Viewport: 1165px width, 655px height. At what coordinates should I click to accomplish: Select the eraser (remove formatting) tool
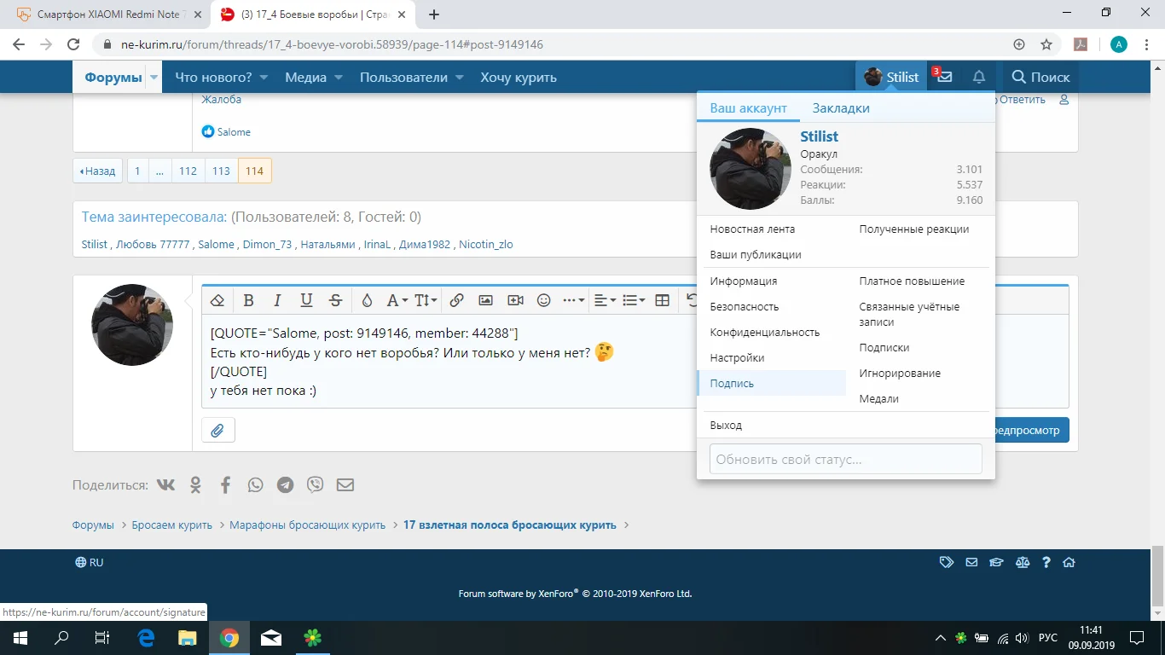(x=217, y=300)
